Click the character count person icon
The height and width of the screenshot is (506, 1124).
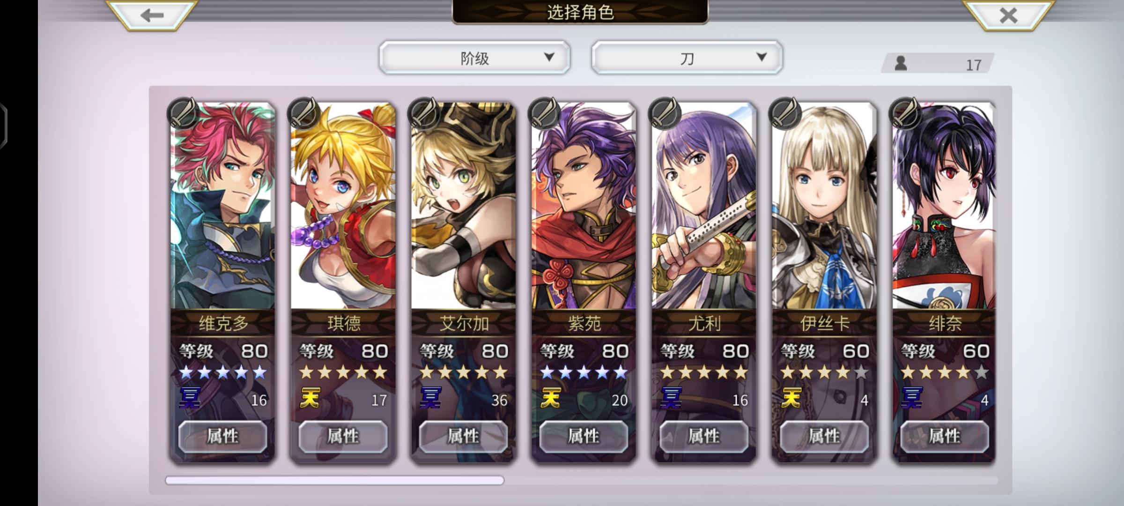point(901,64)
